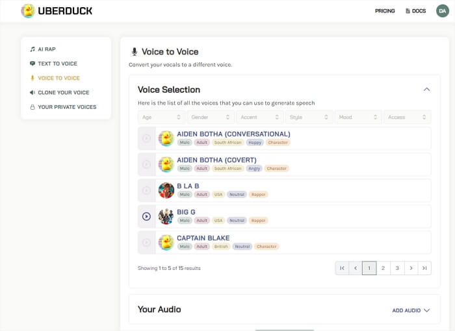Go to results page 2
455x331 pixels.
(x=383, y=268)
